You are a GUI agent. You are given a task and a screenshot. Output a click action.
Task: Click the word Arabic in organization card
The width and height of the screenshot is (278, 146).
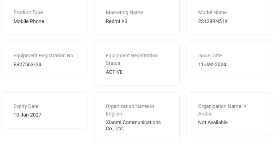click(x=205, y=114)
